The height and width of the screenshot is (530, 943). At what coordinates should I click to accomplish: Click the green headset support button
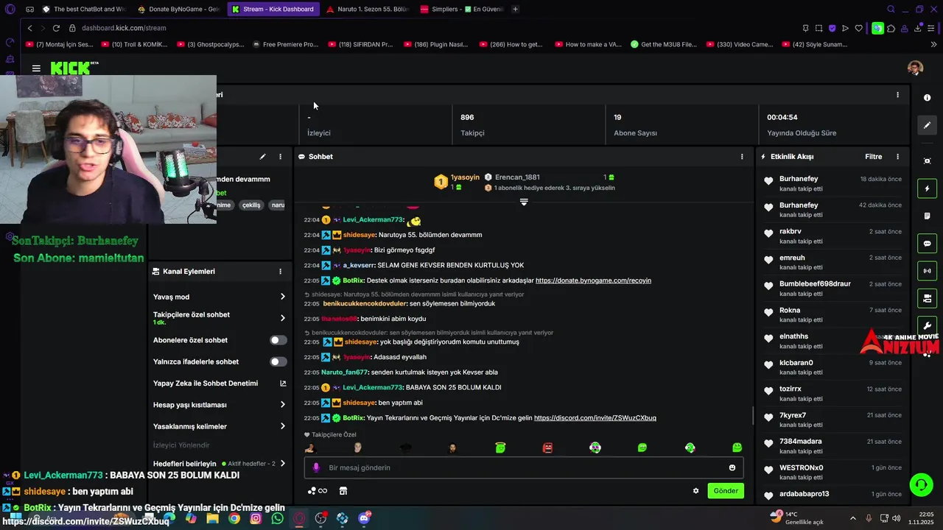click(x=921, y=484)
